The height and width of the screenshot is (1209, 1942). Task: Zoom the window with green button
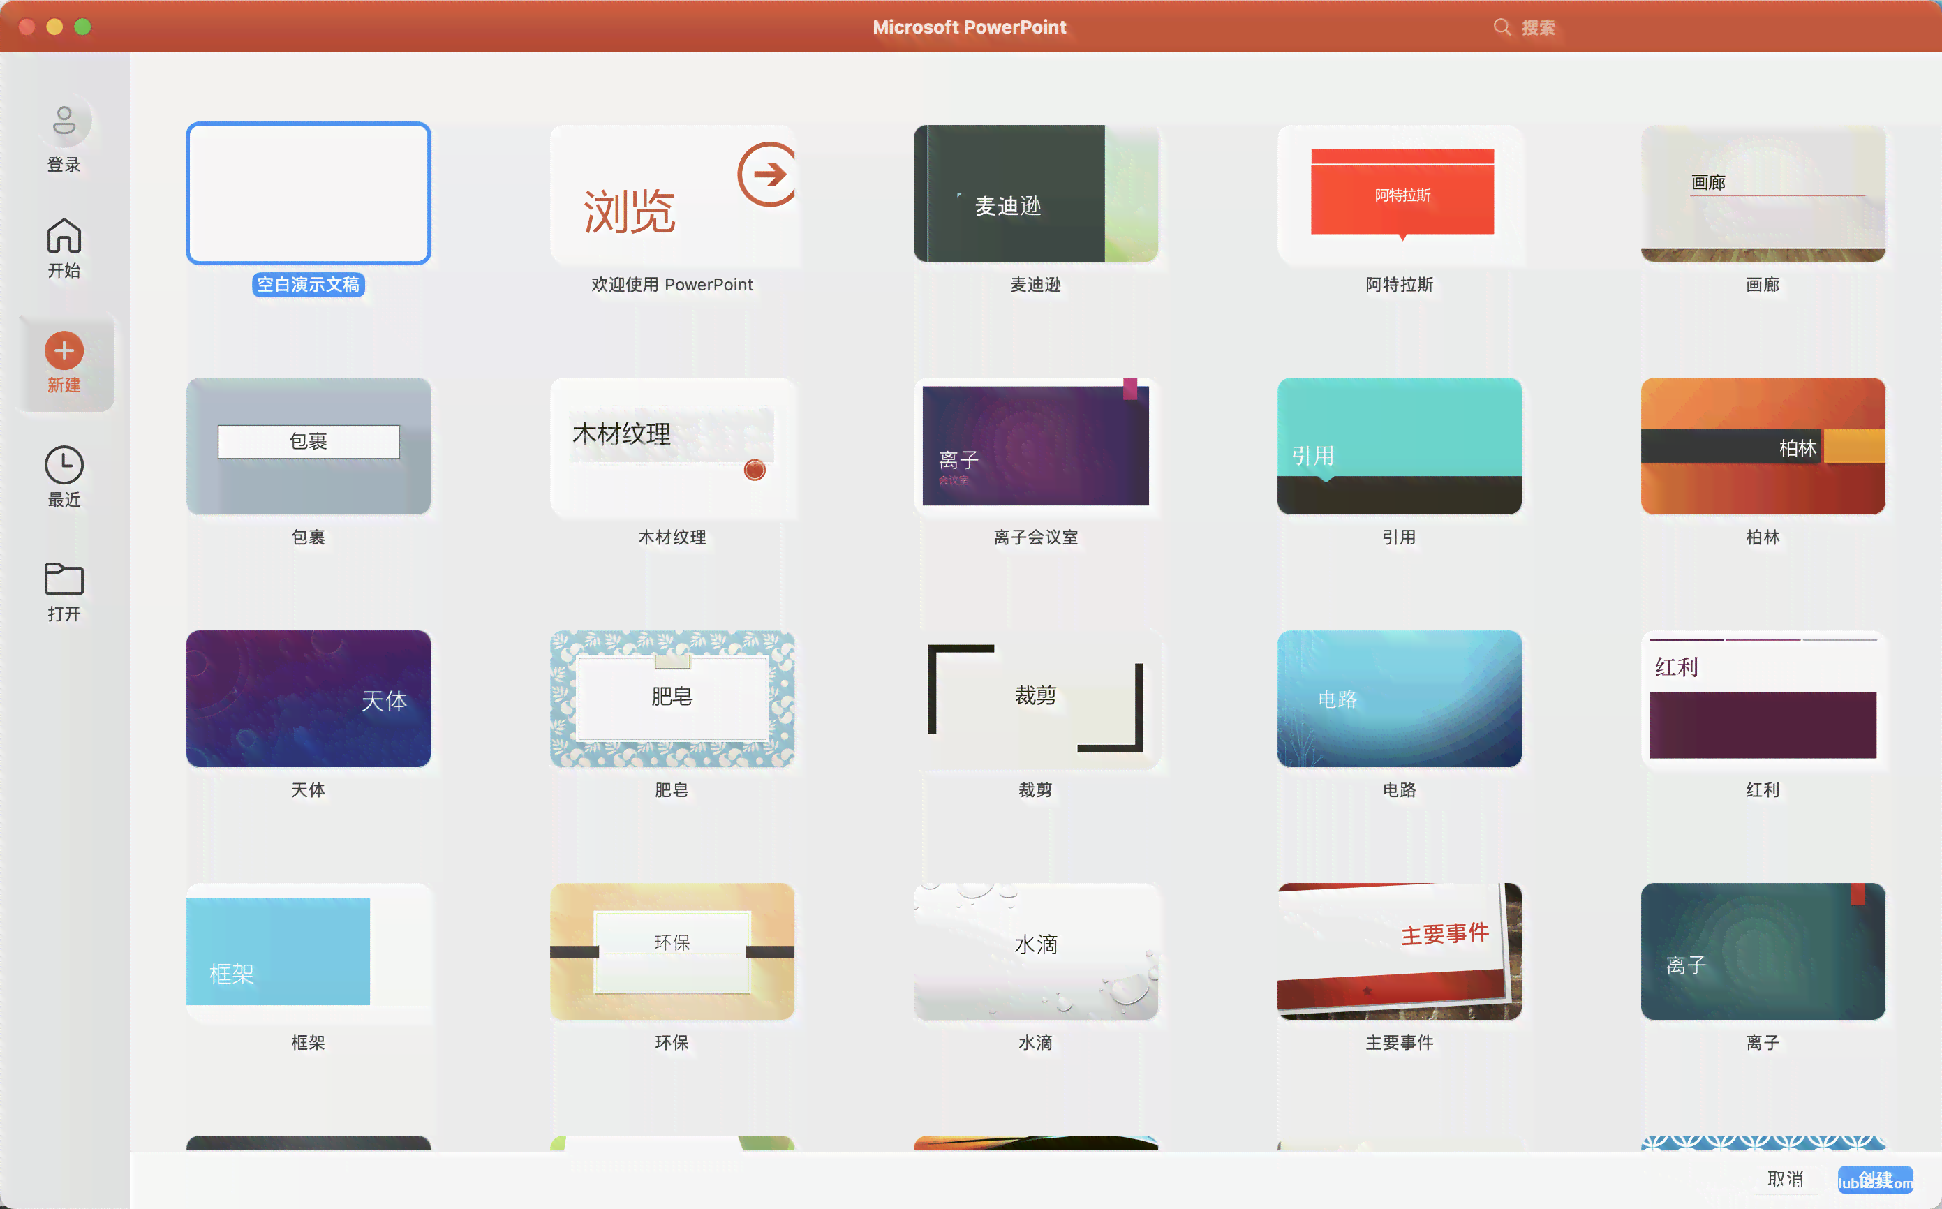click(x=82, y=27)
